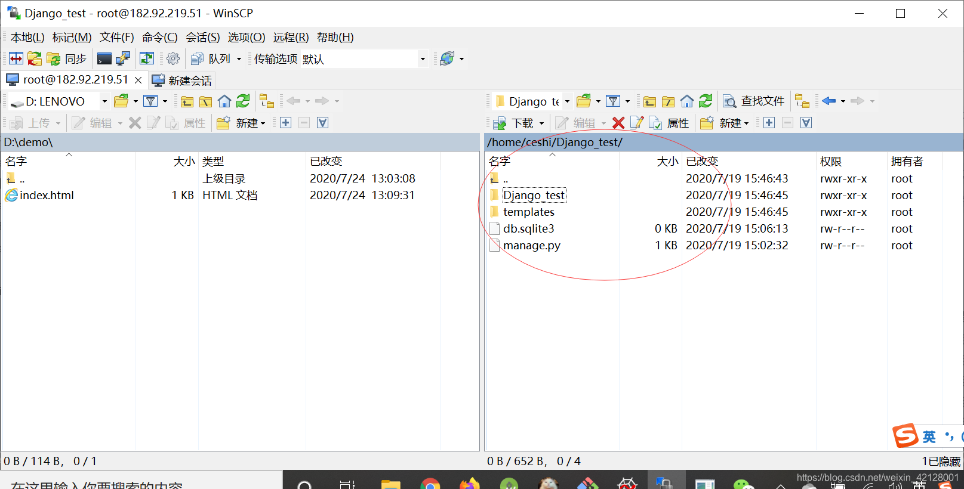The image size is (964, 489).
Task: Click the remote panel open directory folder icon
Action: [584, 101]
